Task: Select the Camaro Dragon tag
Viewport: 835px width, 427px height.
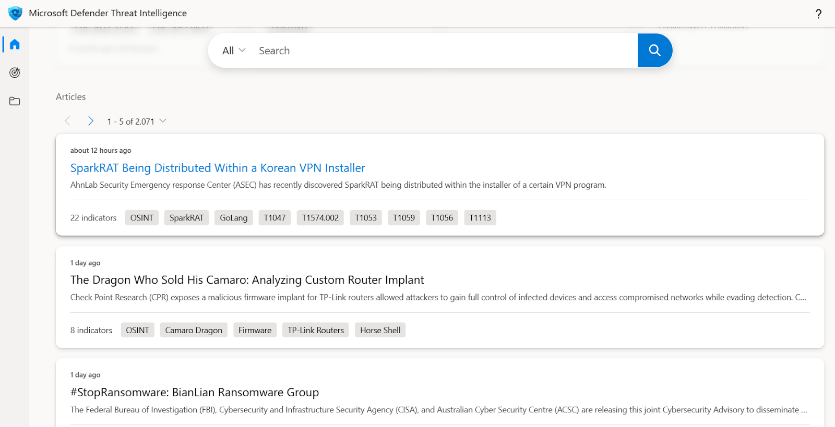Action: 194,330
